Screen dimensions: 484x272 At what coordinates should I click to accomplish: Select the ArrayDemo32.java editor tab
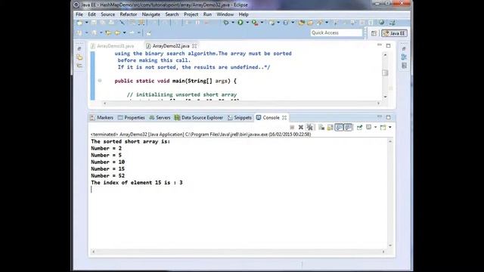pos(171,46)
